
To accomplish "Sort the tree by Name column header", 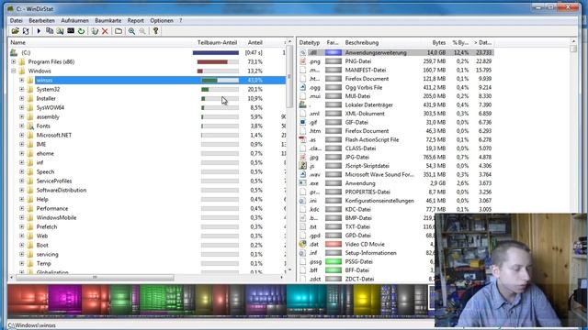I will (101, 43).
